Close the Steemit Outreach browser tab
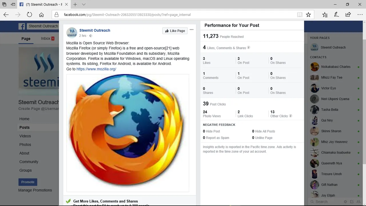 (66, 5)
